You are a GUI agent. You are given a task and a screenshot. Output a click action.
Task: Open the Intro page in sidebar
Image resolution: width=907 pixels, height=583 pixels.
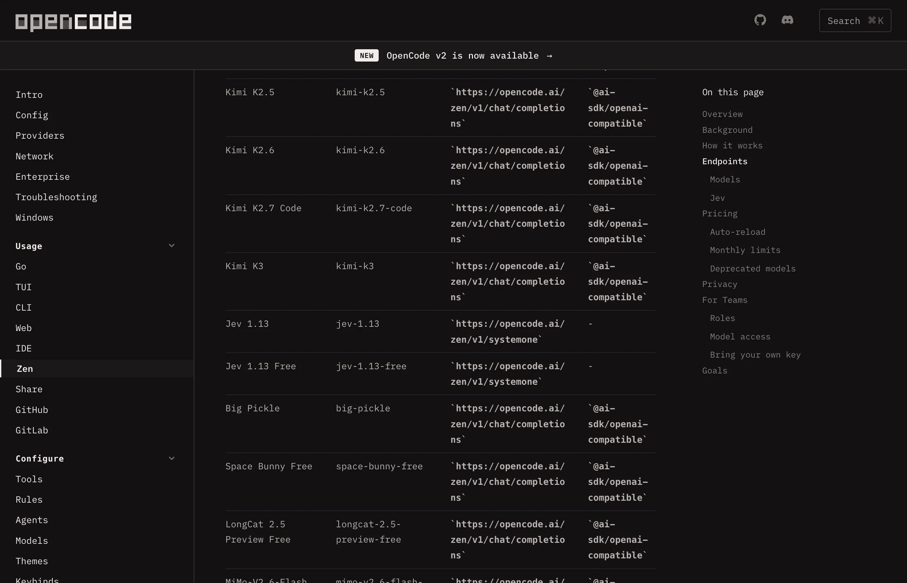[x=29, y=95]
